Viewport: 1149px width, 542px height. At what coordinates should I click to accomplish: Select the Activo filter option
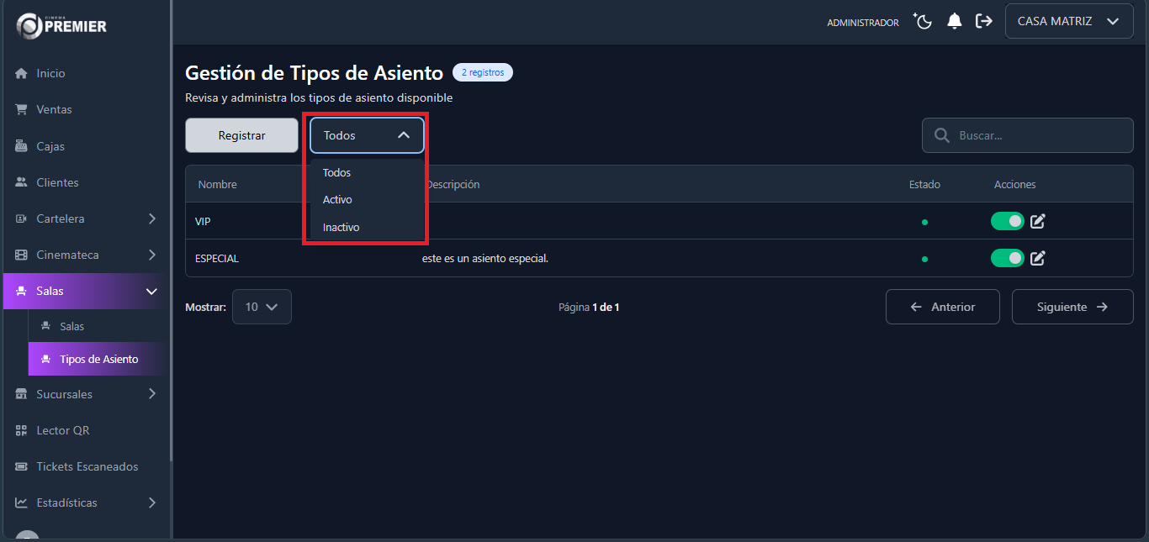pyautogui.click(x=337, y=199)
